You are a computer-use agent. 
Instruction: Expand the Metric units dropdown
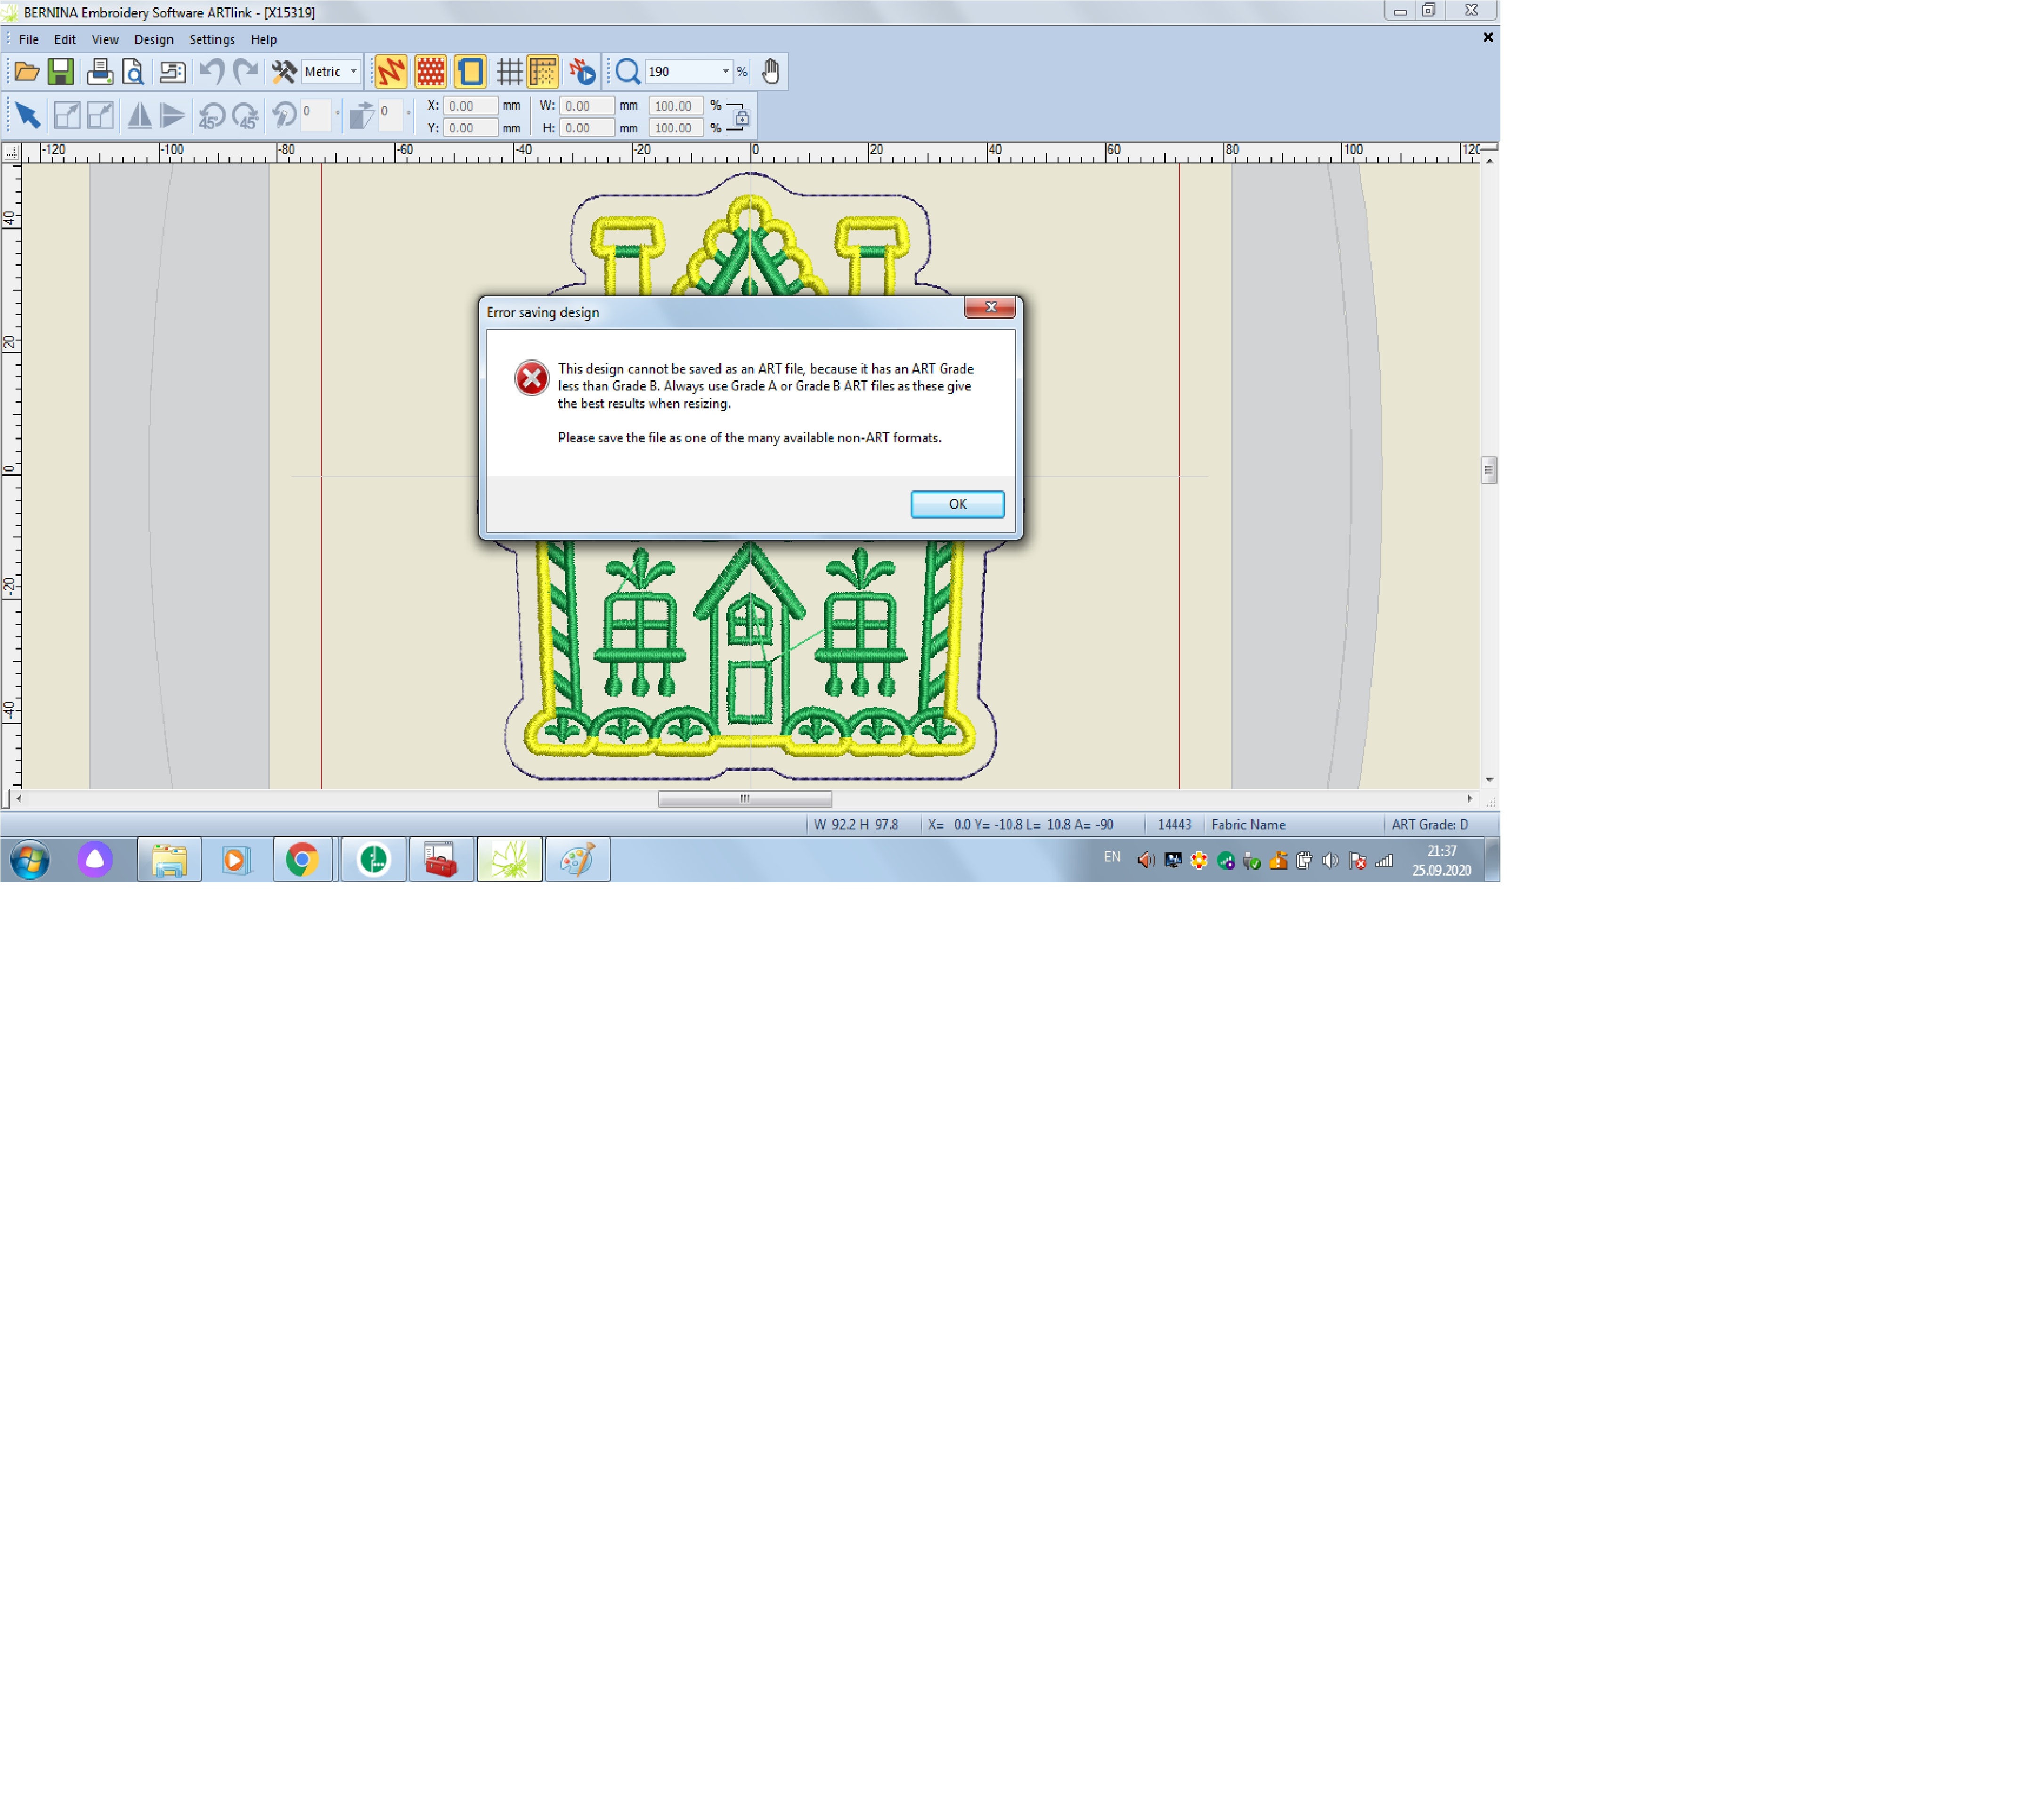click(353, 71)
